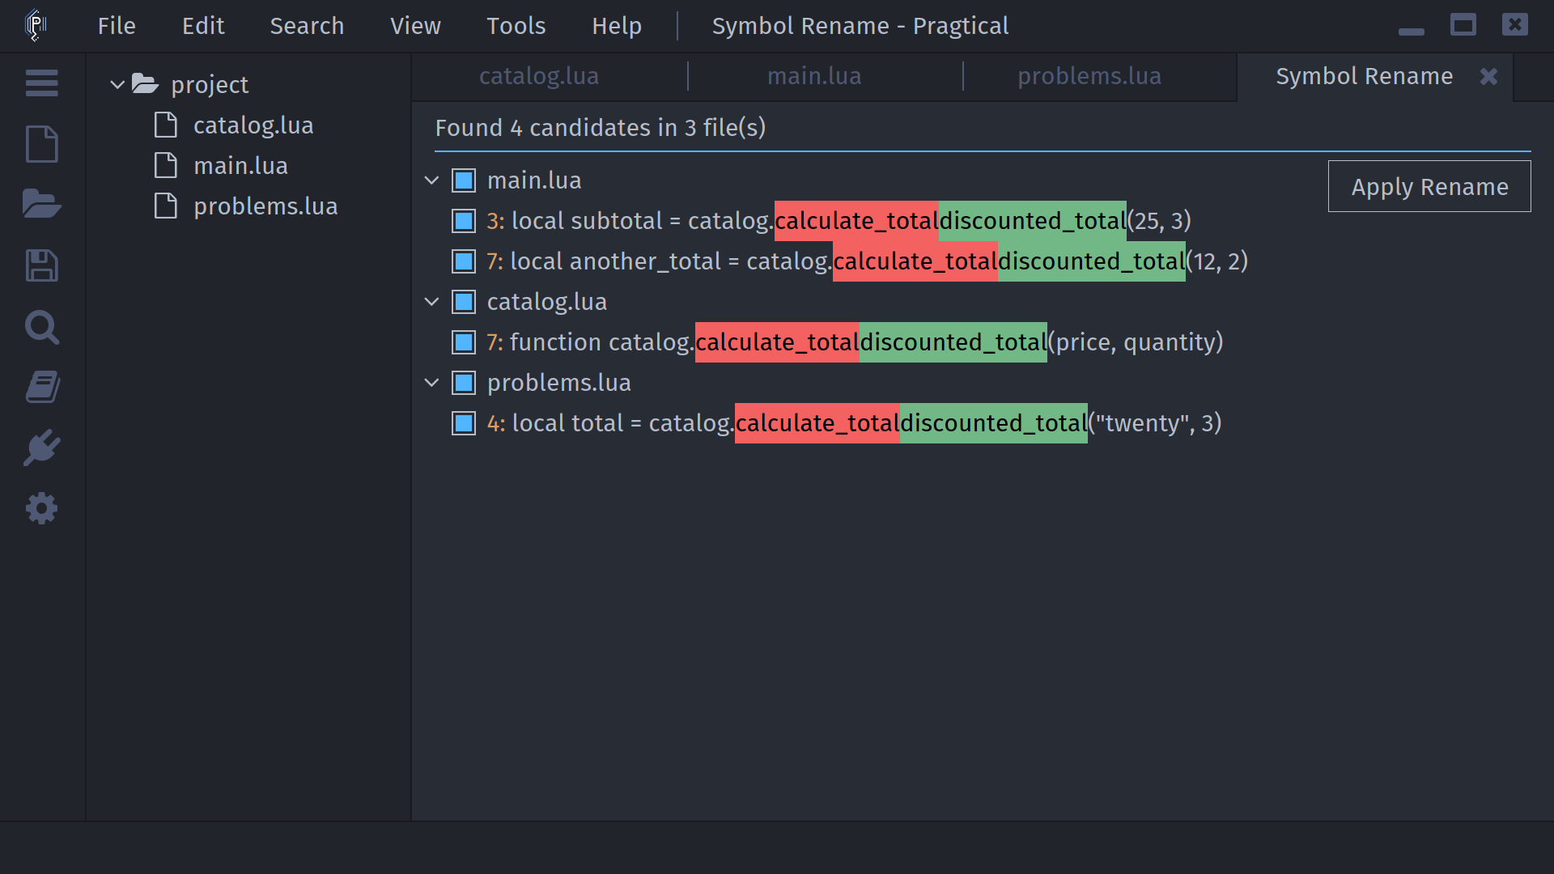Click the "twenty" candidate line text
Viewport: 1554px width, 874px height.
854,422
